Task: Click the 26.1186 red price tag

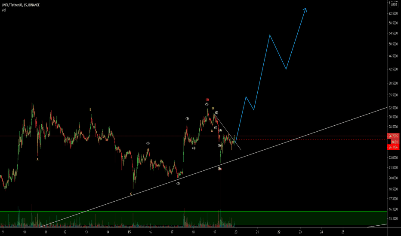Action: 393,147
